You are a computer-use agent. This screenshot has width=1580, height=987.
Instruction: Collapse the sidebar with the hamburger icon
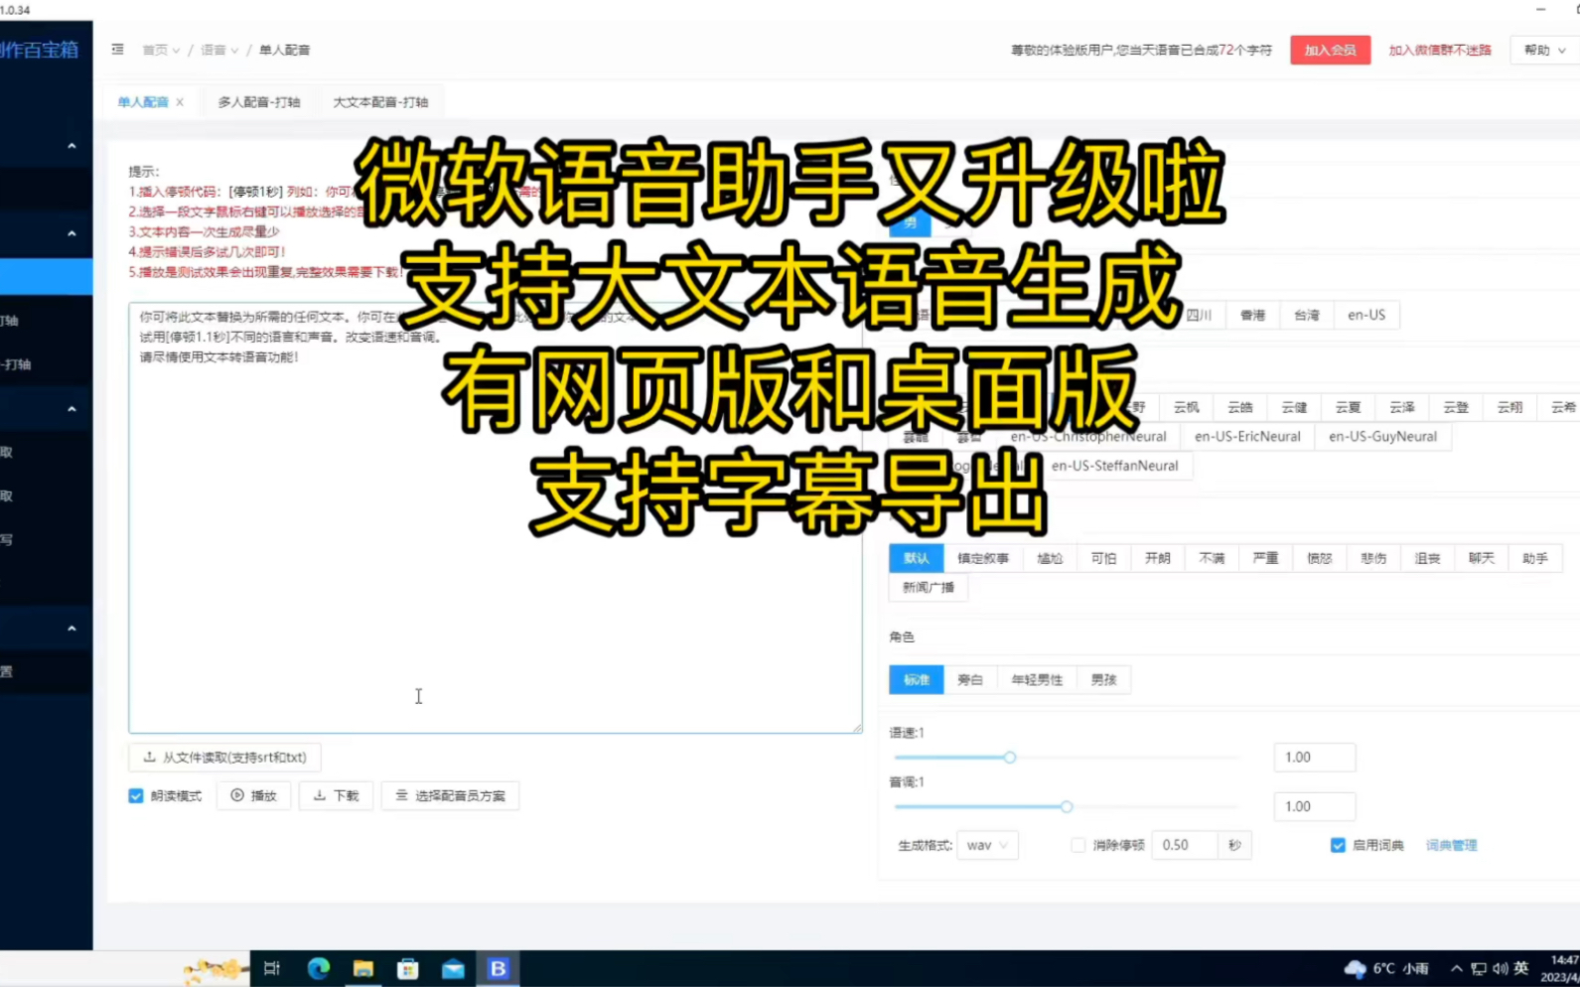pyautogui.click(x=117, y=49)
